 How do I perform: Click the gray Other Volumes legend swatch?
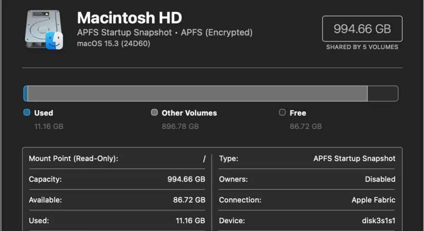tap(154, 113)
